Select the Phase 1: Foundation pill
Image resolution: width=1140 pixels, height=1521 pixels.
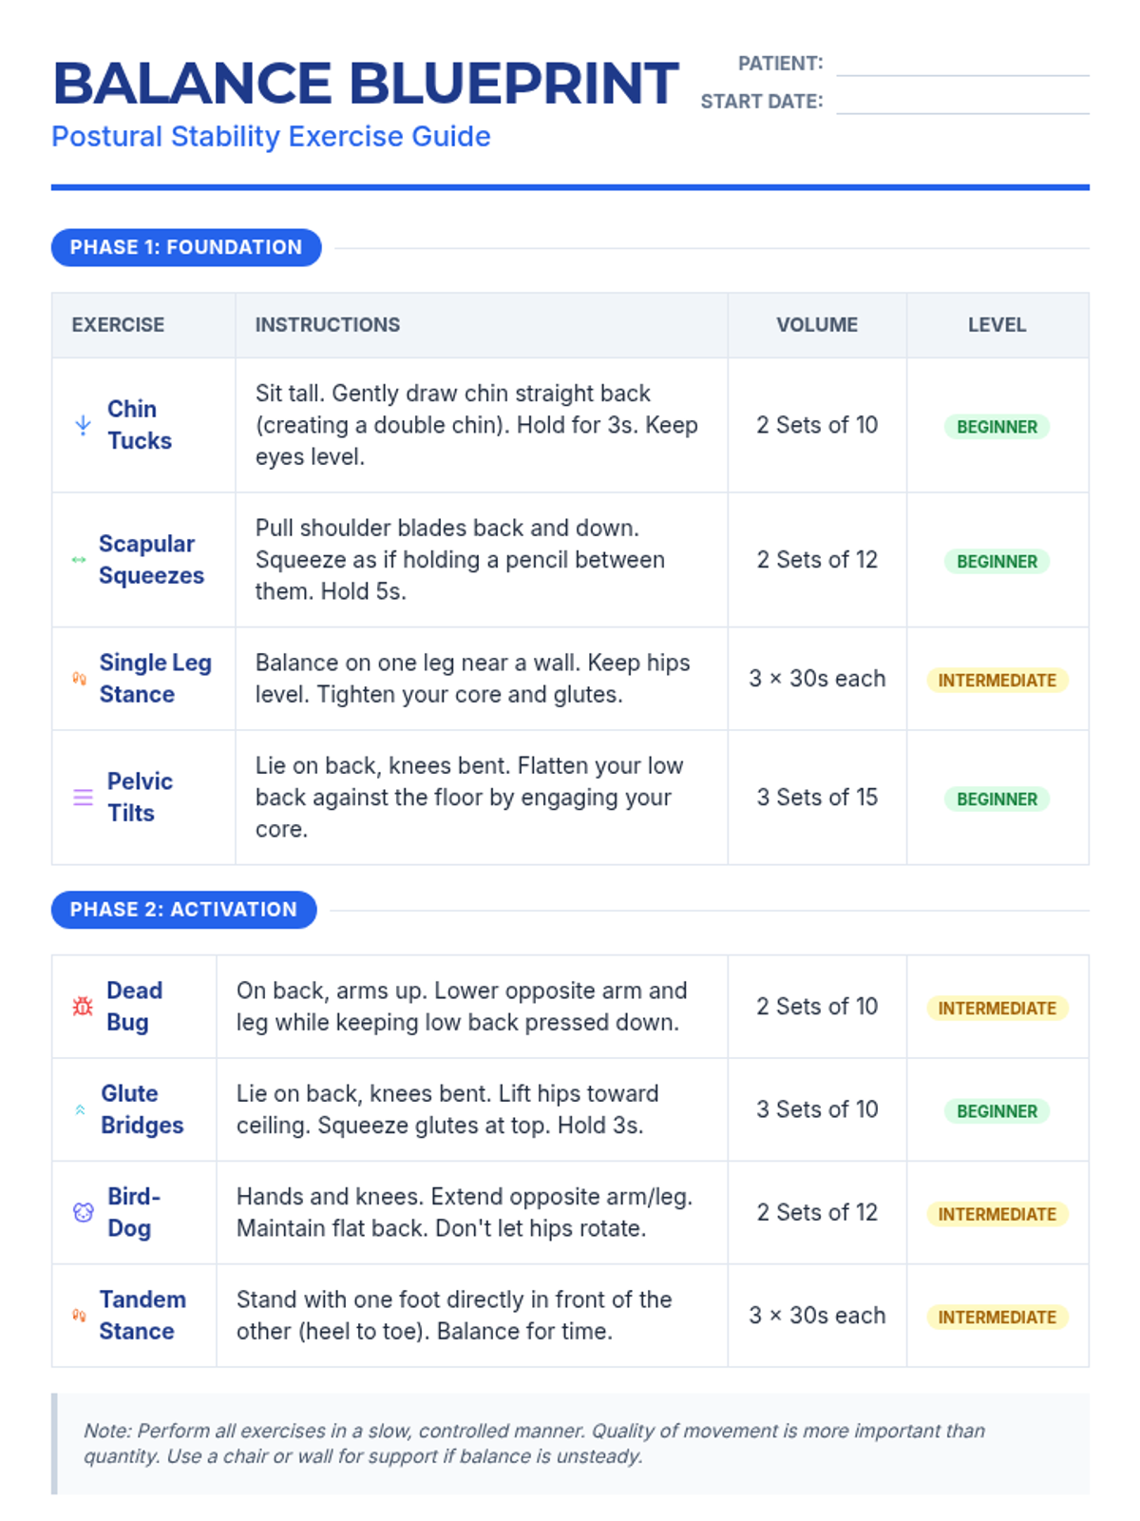[186, 247]
